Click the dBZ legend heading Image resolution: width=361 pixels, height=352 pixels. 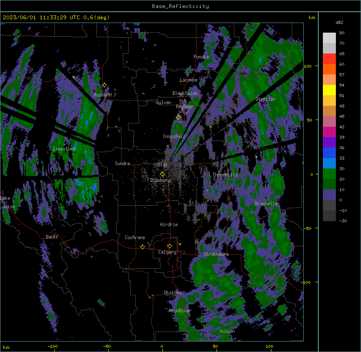pyautogui.click(x=339, y=23)
